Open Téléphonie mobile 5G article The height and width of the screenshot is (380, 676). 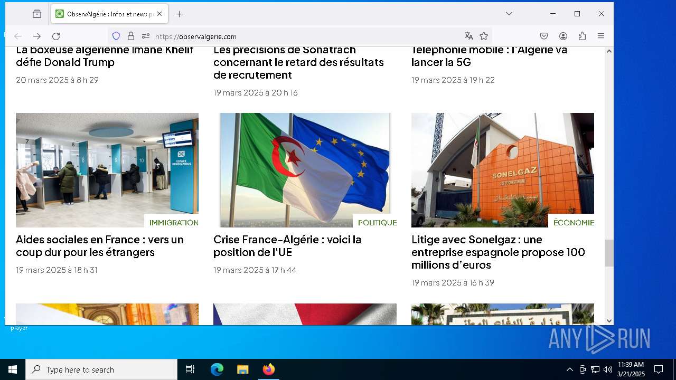point(489,56)
